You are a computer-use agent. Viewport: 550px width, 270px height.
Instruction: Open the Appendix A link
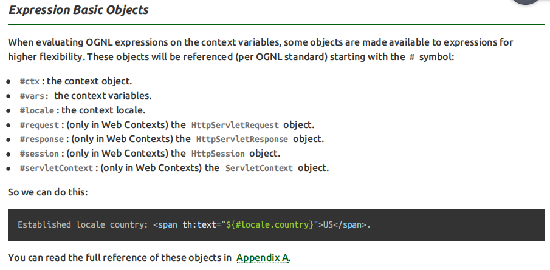[263, 258]
